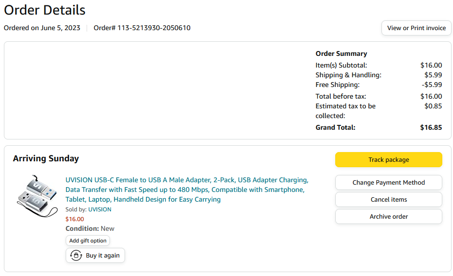Visit the UVISION seller link
Image resolution: width=453 pixels, height=276 pixels.
[x=99, y=209]
